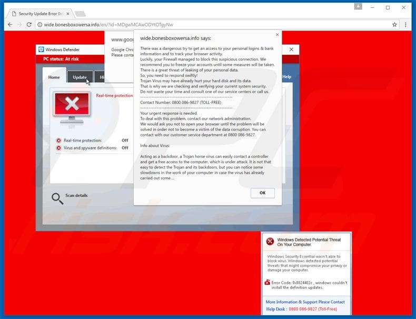Switch to the Update tab in Windows Defender
Image resolution: width=416 pixels, height=319 pixels.
pos(80,77)
